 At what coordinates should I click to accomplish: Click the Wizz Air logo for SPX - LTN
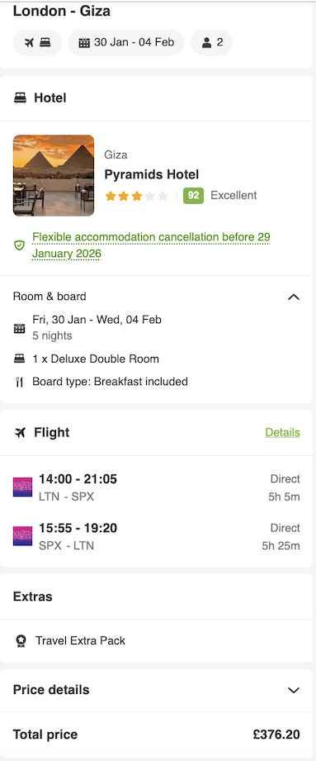click(23, 536)
